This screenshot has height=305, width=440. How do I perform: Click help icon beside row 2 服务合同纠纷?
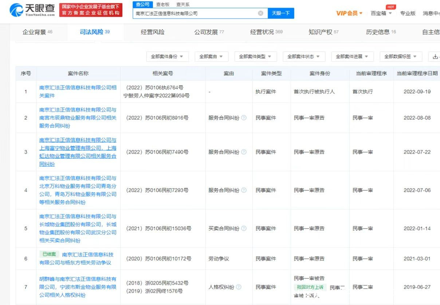point(244,118)
